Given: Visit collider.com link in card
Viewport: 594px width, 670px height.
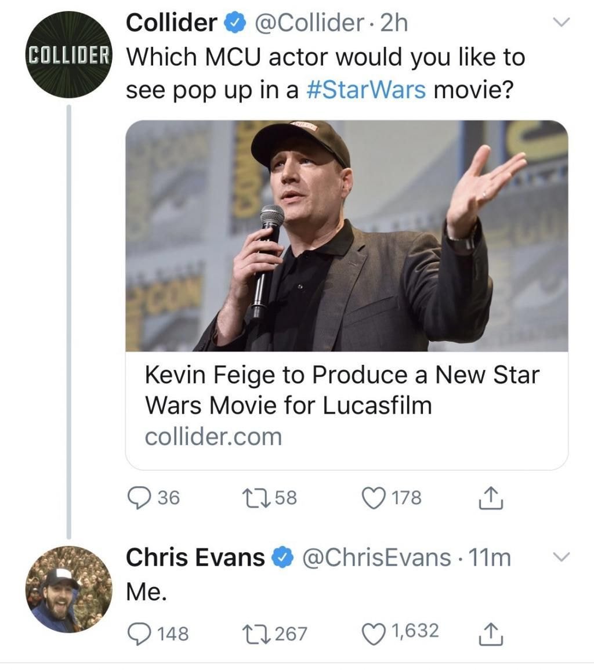Looking at the screenshot, I should (213, 436).
